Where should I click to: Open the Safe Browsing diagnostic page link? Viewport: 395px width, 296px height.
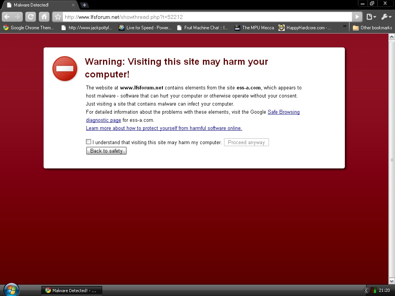[193, 116]
